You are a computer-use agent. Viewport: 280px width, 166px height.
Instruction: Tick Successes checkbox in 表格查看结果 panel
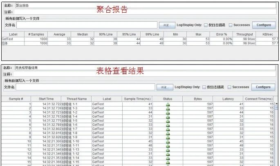point(229,87)
